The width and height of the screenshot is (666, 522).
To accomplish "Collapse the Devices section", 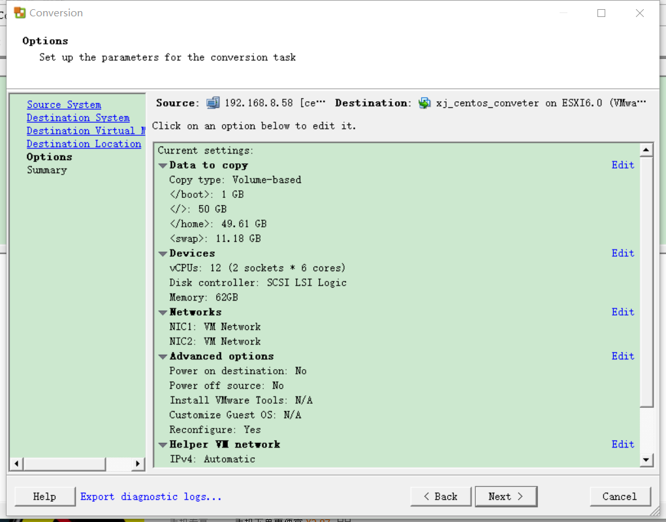I will pyautogui.click(x=162, y=253).
